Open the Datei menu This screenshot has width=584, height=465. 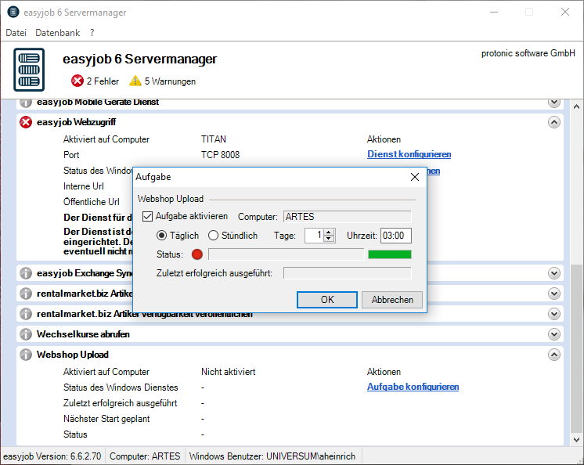click(x=16, y=33)
